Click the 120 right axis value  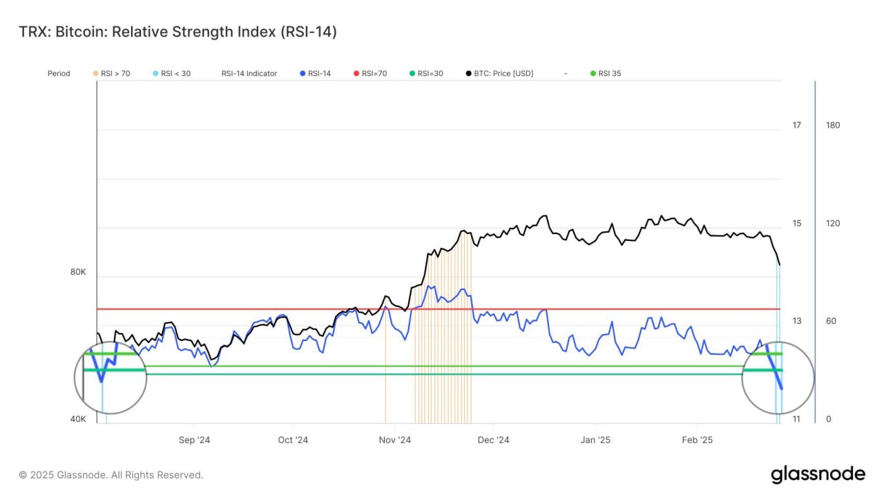coord(833,223)
